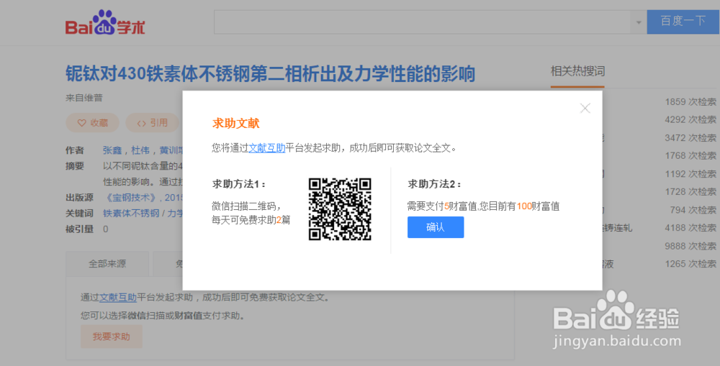
Task: Open the 文献互助 link below the tabs
Action: [118, 298]
